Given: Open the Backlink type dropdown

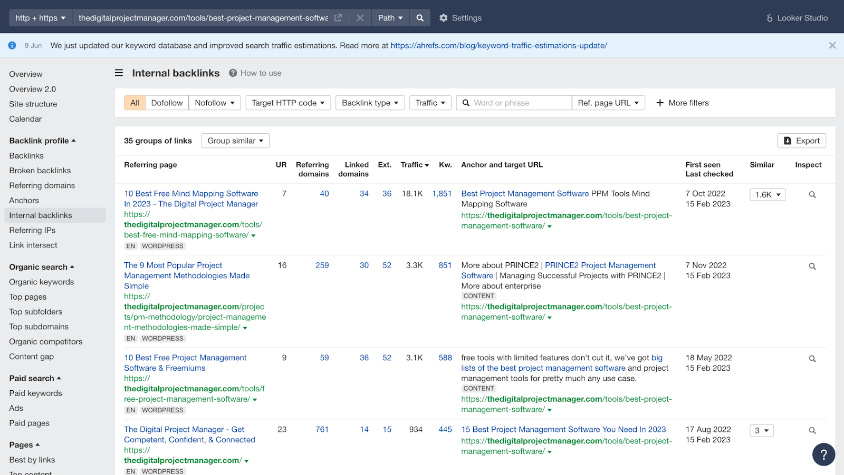Looking at the screenshot, I should (370, 103).
